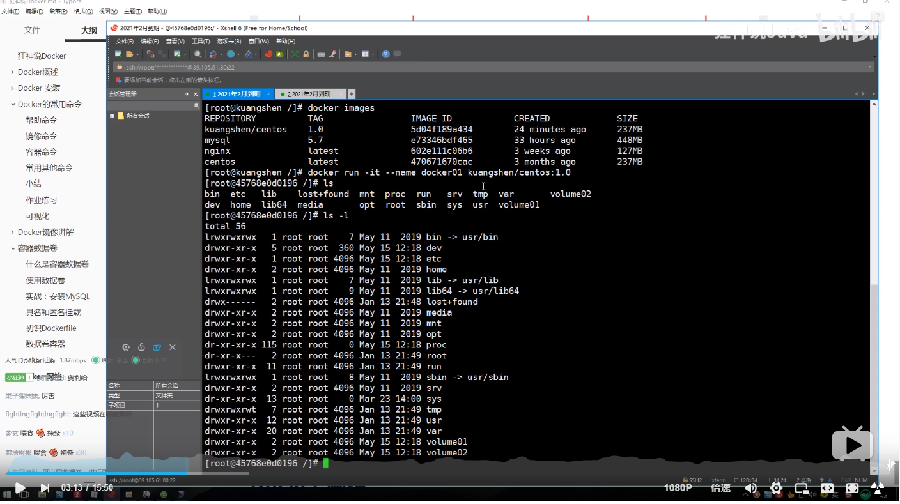Pin the Session Manager panel
900x504 pixels.
point(187,94)
